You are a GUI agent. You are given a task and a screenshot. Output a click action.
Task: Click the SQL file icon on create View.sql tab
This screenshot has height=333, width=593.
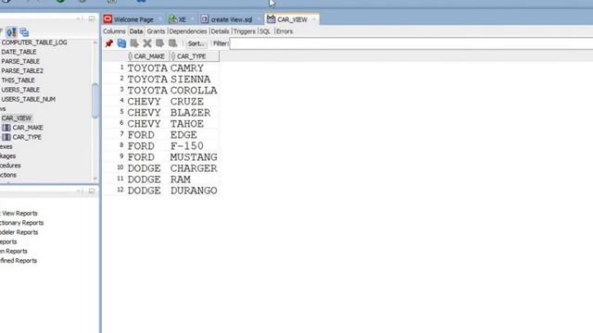coord(205,18)
